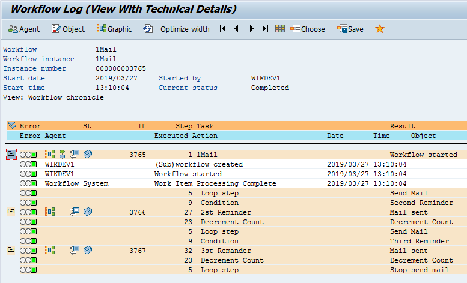Collapse the 1Mail workflow row 3765
Image resolution: width=467 pixels, height=283 pixels.
[11, 154]
